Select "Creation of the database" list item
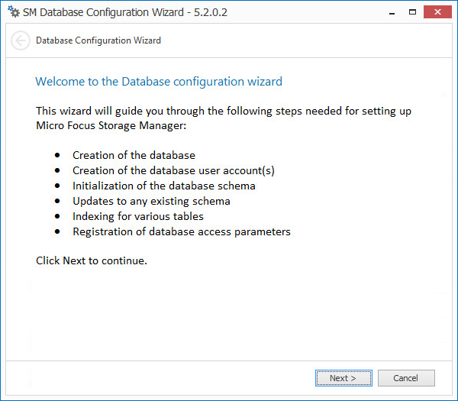The image size is (458, 401). [x=134, y=155]
